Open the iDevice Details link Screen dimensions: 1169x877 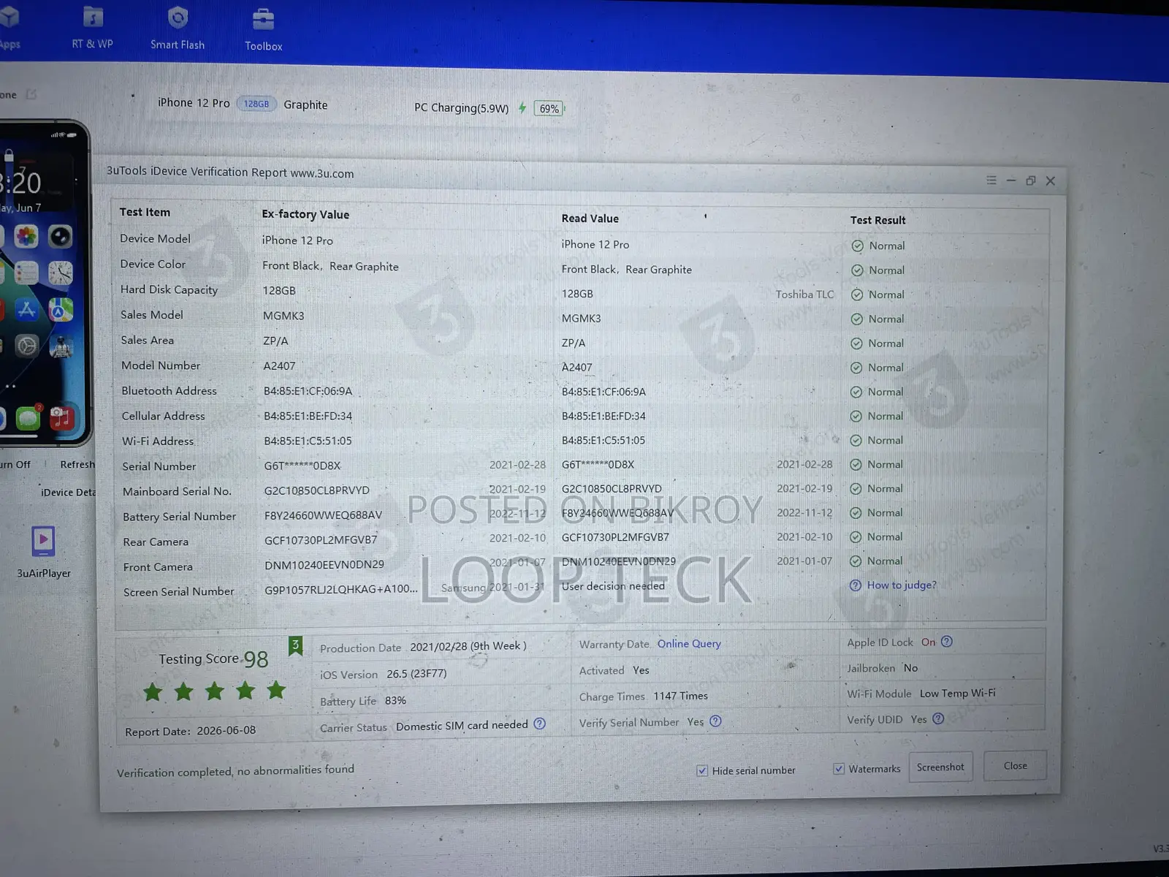pyautogui.click(x=68, y=493)
